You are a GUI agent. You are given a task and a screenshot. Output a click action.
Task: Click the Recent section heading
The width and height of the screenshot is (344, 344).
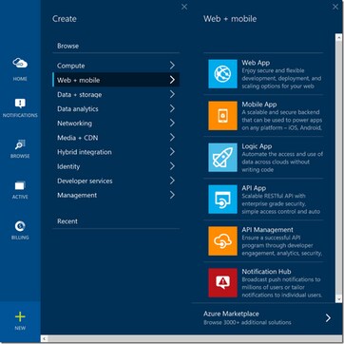pyautogui.click(x=67, y=221)
